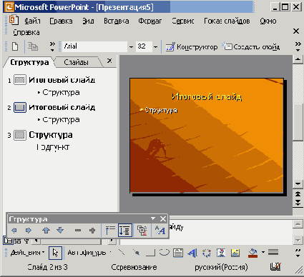Open the font size 32 dropdown
The width and height of the screenshot is (304, 277).
[155, 46]
